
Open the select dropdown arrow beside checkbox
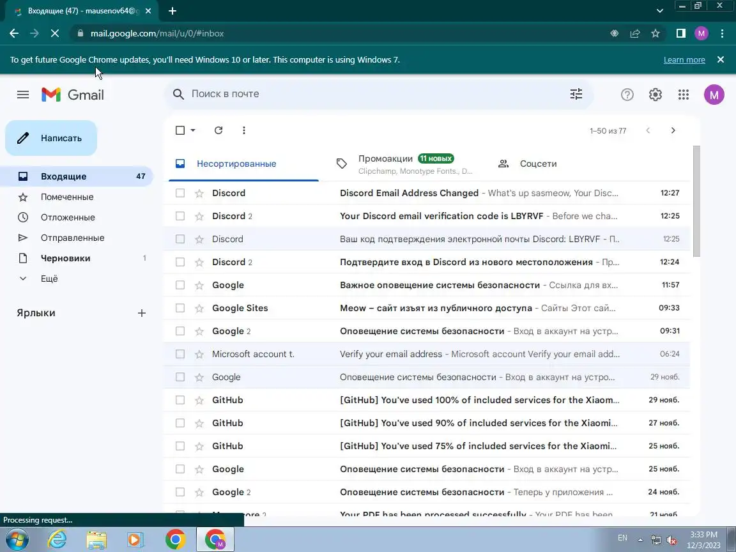click(193, 130)
